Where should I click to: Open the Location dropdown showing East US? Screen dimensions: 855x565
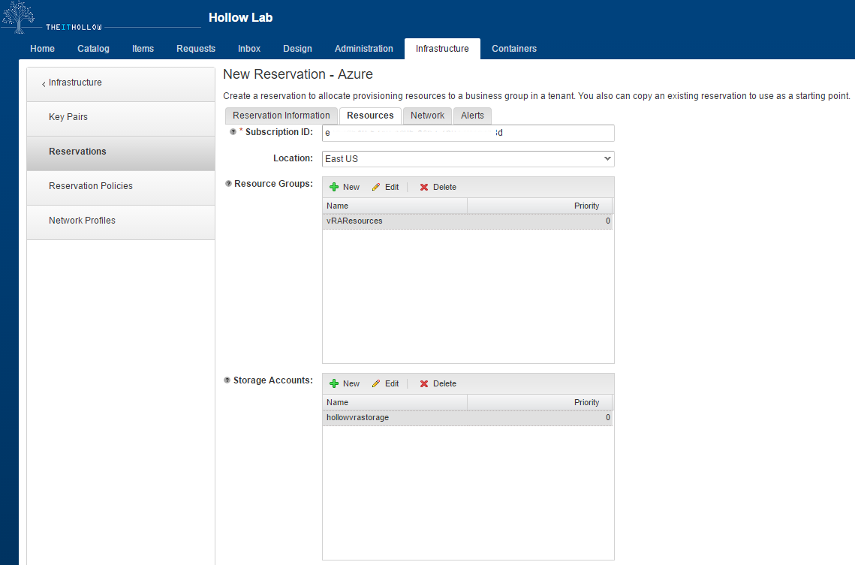(x=468, y=159)
